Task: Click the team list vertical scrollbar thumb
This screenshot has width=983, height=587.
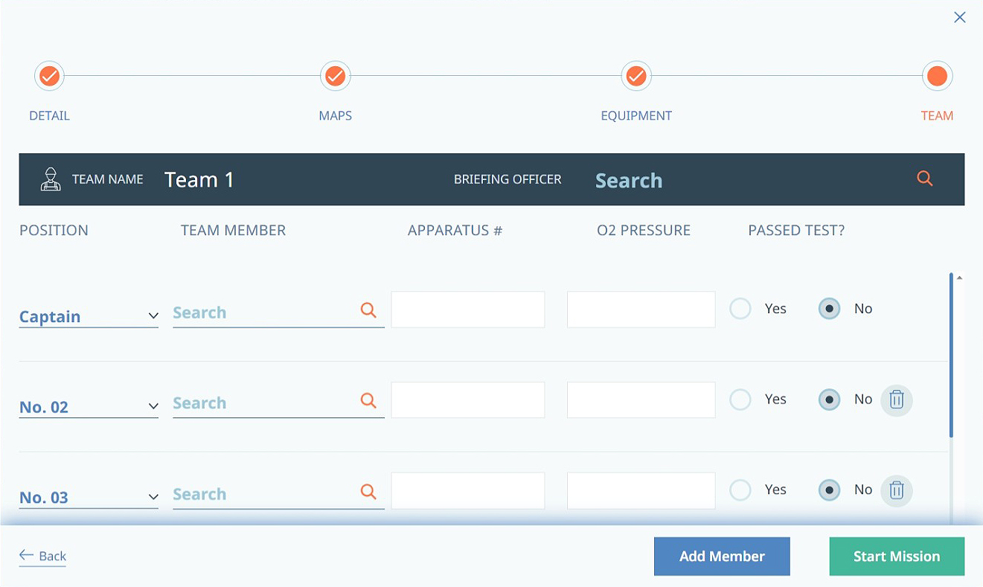Action: (x=951, y=355)
